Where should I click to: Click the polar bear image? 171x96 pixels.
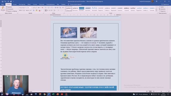(x=69, y=33)
